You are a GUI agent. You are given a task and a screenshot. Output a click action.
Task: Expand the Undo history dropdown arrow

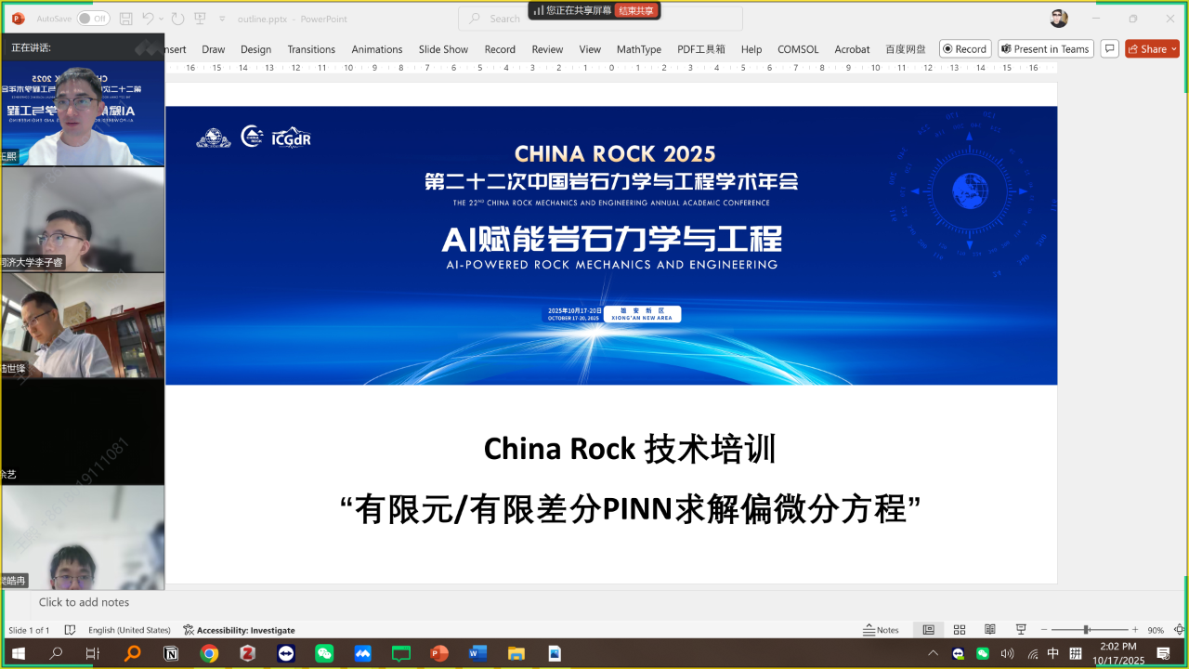point(162,19)
